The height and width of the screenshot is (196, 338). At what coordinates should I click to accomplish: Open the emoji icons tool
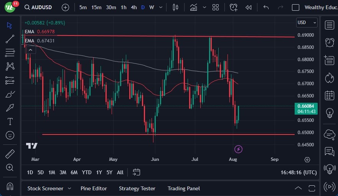pos(10,135)
